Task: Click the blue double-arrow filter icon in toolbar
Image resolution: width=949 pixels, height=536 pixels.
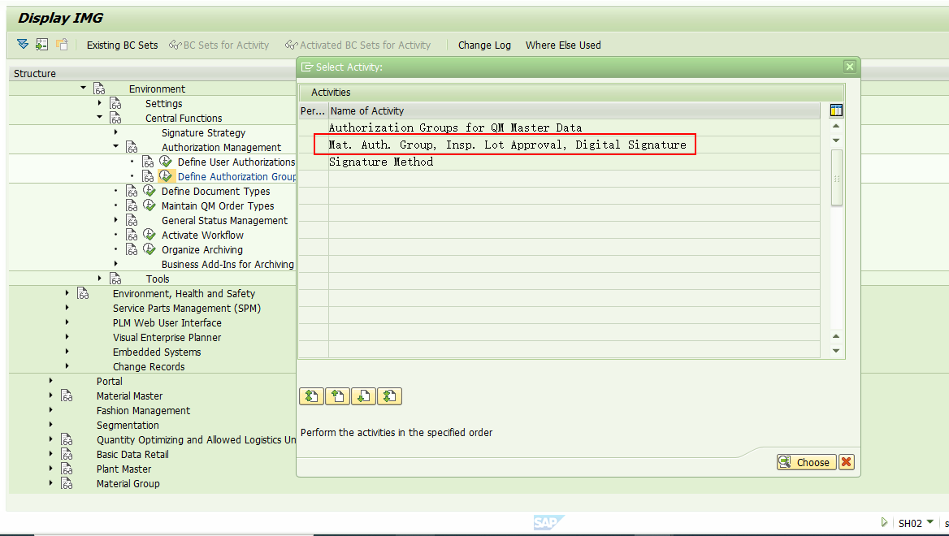Action: 23,45
